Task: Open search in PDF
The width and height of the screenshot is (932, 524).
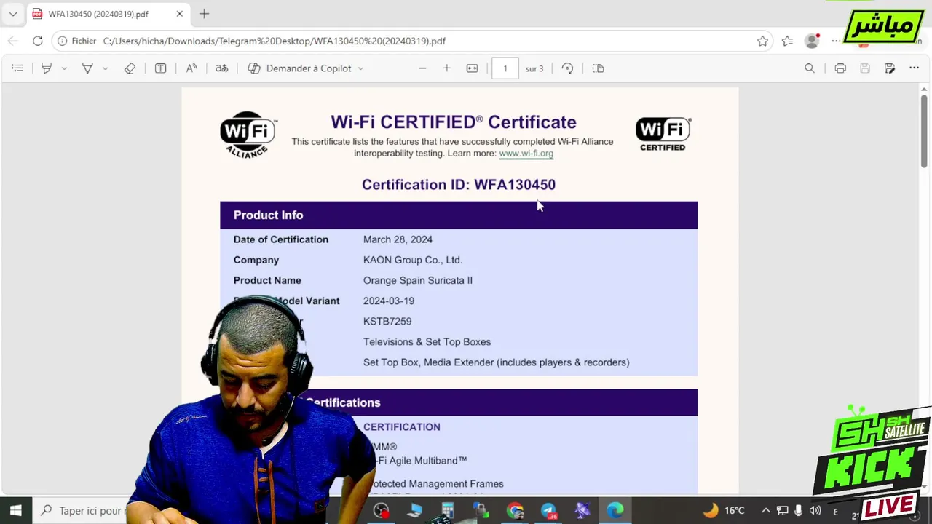Action: tap(810, 68)
